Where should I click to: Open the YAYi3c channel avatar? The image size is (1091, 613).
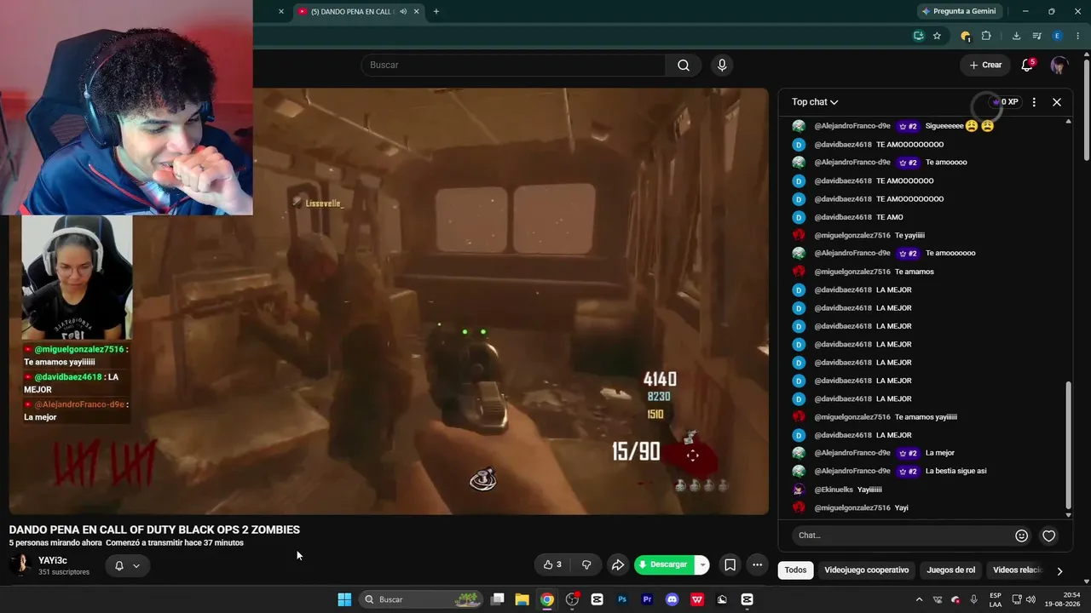pyautogui.click(x=21, y=564)
